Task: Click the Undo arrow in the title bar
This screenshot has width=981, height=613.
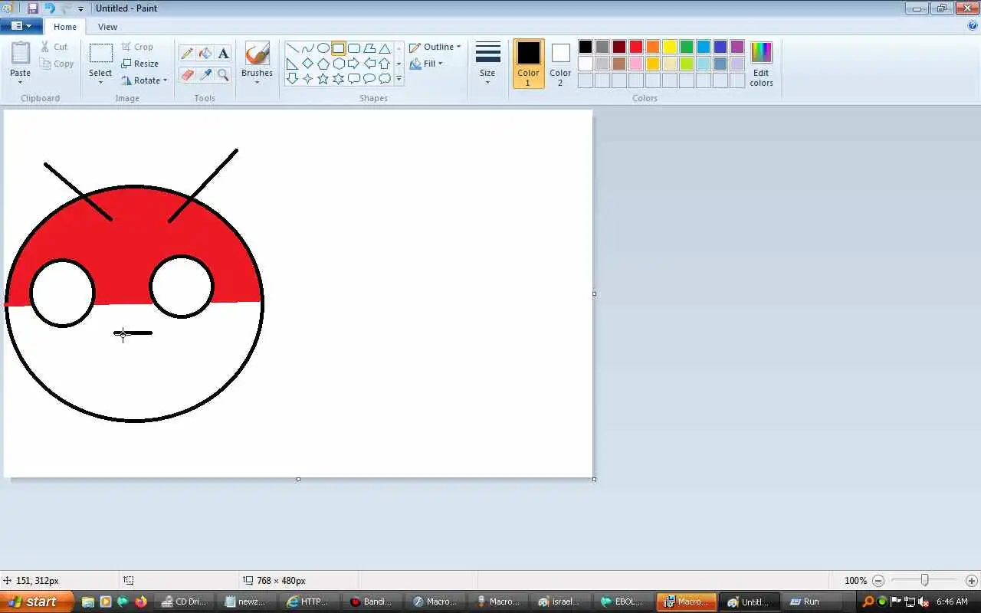Action: pyautogui.click(x=49, y=8)
